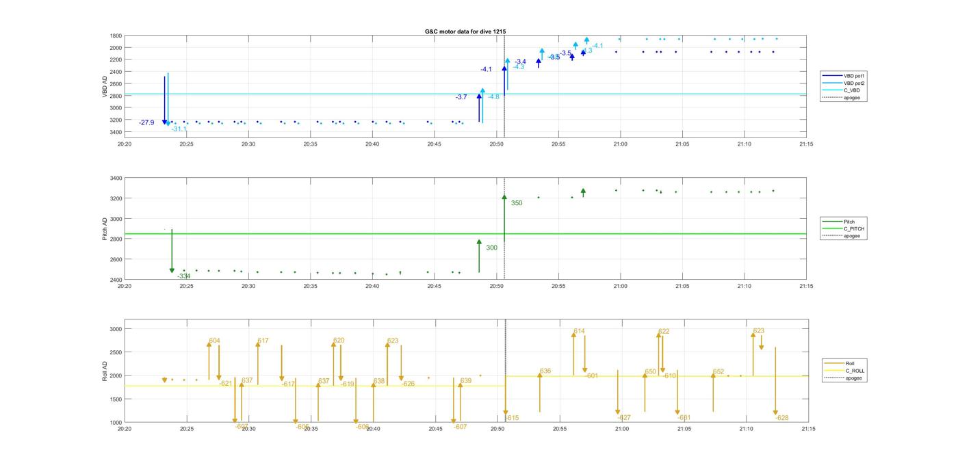Click the '1800' tick on VBD AD axis
This screenshot has width=958, height=474.
116,36
